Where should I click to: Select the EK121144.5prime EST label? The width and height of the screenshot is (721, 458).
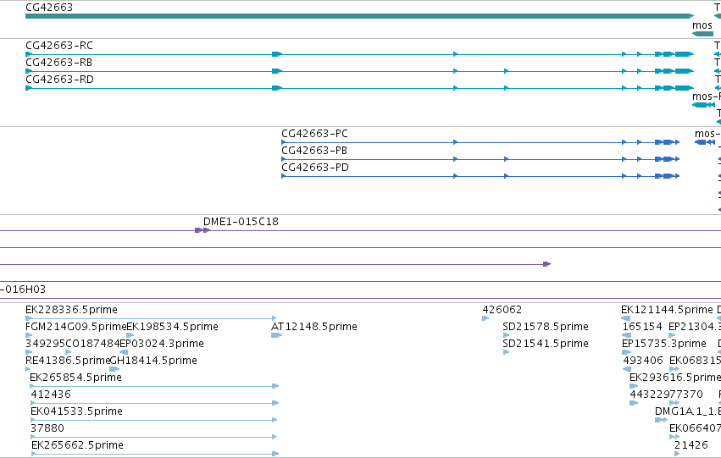[x=667, y=310]
